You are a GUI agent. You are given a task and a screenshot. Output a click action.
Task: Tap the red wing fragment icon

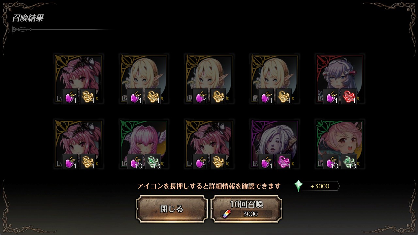349,97
